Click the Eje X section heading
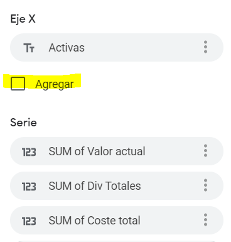Image resolution: width=231 pixels, height=242 pixels. pyautogui.click(x=23, y=19)
